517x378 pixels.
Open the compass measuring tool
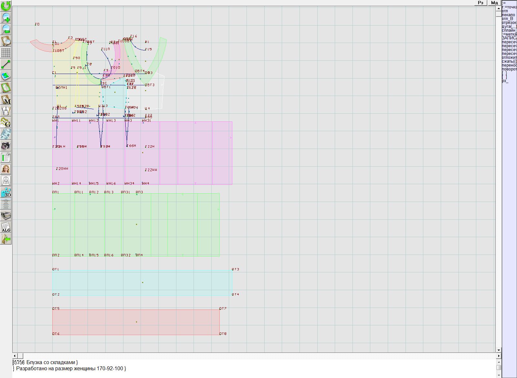click(6, 111)
